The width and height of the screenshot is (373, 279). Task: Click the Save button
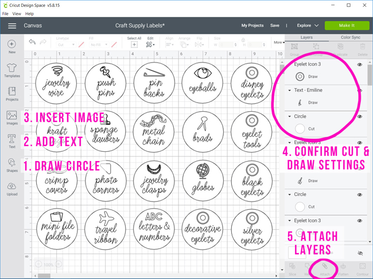275,25
